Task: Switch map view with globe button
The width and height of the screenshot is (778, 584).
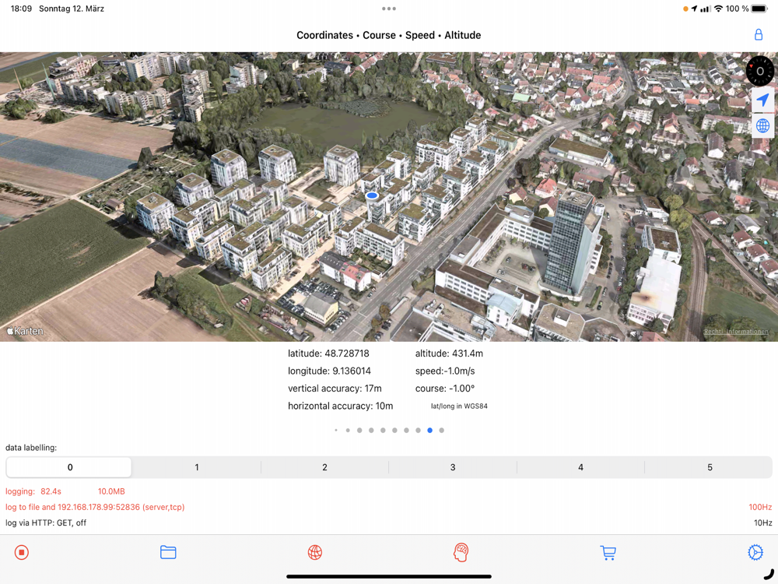Action: tap(762, 126)
